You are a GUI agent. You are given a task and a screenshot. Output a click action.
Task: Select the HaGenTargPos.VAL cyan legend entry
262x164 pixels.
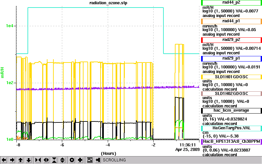point(232,128)
